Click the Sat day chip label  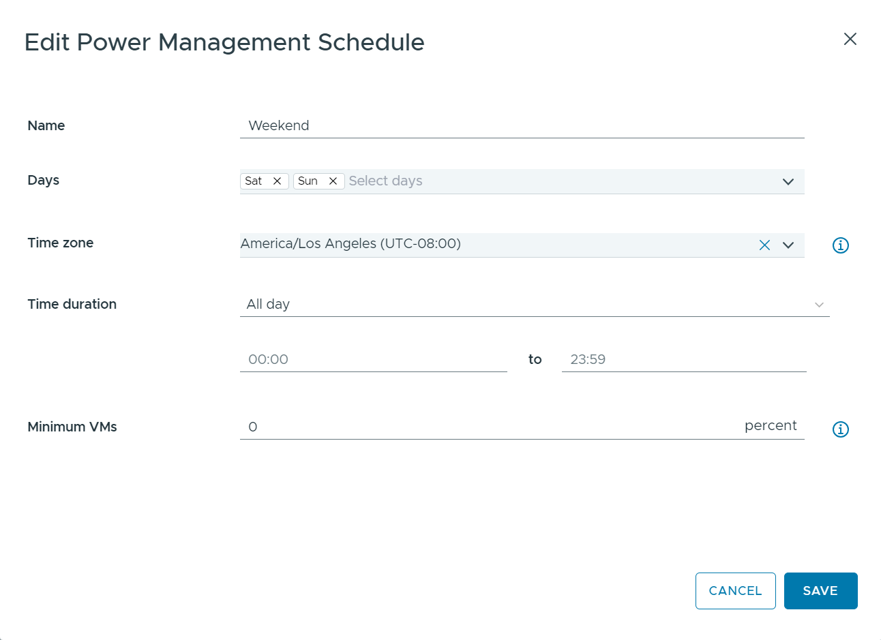coord(254,181)
